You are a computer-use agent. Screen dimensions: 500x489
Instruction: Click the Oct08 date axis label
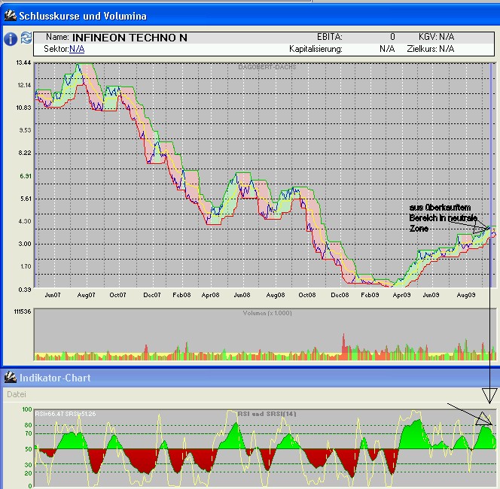(306, 295)
